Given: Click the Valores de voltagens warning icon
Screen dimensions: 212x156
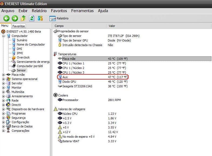Looking at the screenshot, I should point(56,109).
